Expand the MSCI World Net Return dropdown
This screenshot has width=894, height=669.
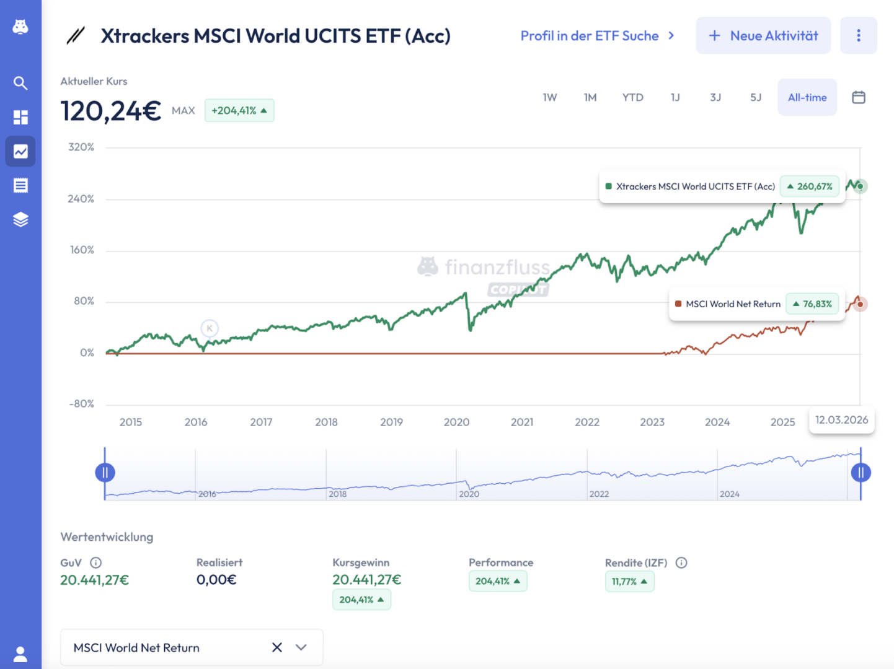[x=301, y=647]
